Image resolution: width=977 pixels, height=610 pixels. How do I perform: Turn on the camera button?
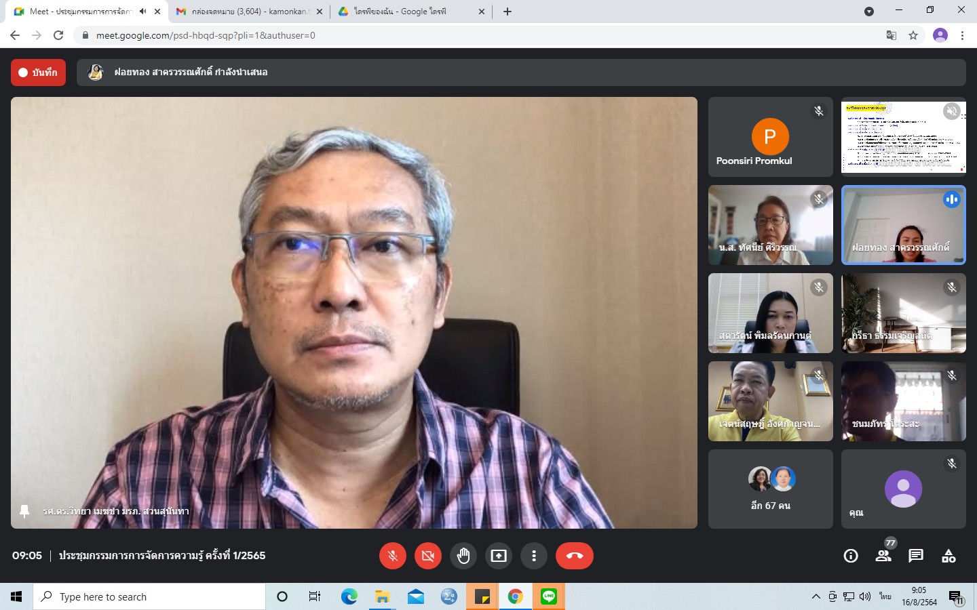point(427,556)
